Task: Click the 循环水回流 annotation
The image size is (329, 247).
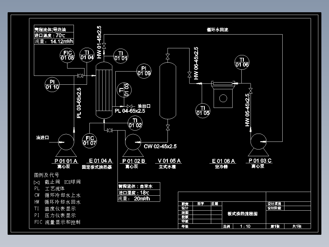Action: pos(218,30)
